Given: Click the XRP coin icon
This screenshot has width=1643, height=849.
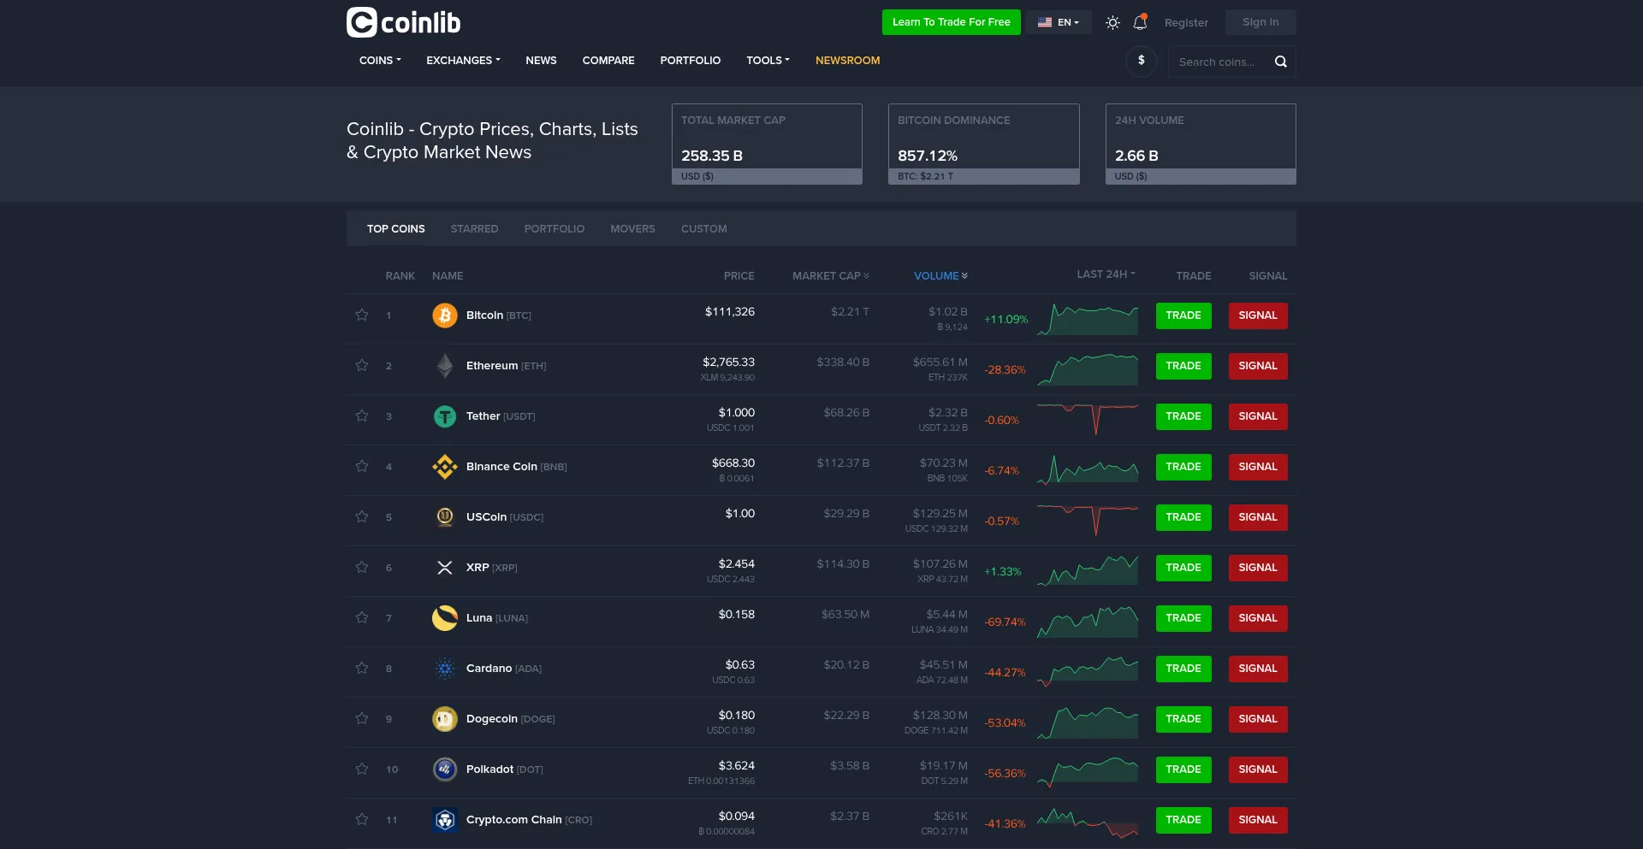Looking at the screenshot, I should 445,568.
